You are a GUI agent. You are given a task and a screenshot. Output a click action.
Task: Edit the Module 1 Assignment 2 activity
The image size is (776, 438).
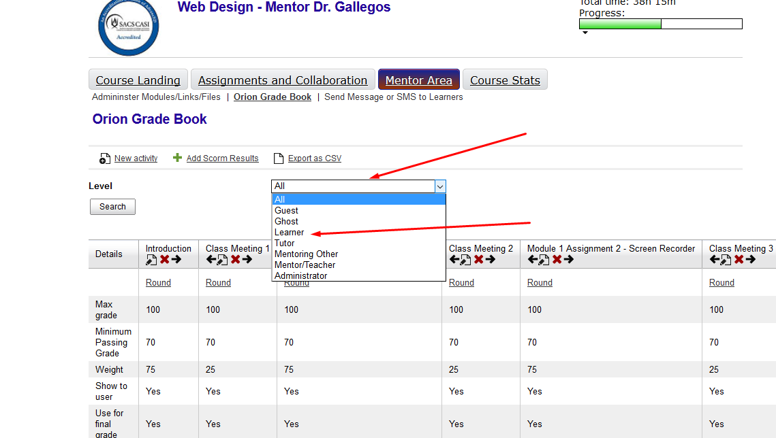point(544,260)
